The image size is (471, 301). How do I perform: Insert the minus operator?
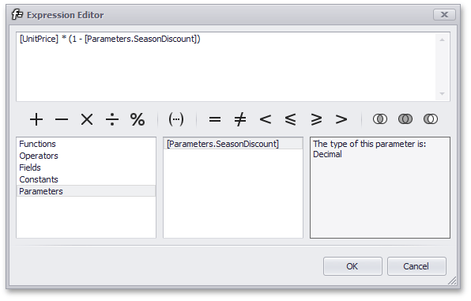tap(62, 119)
